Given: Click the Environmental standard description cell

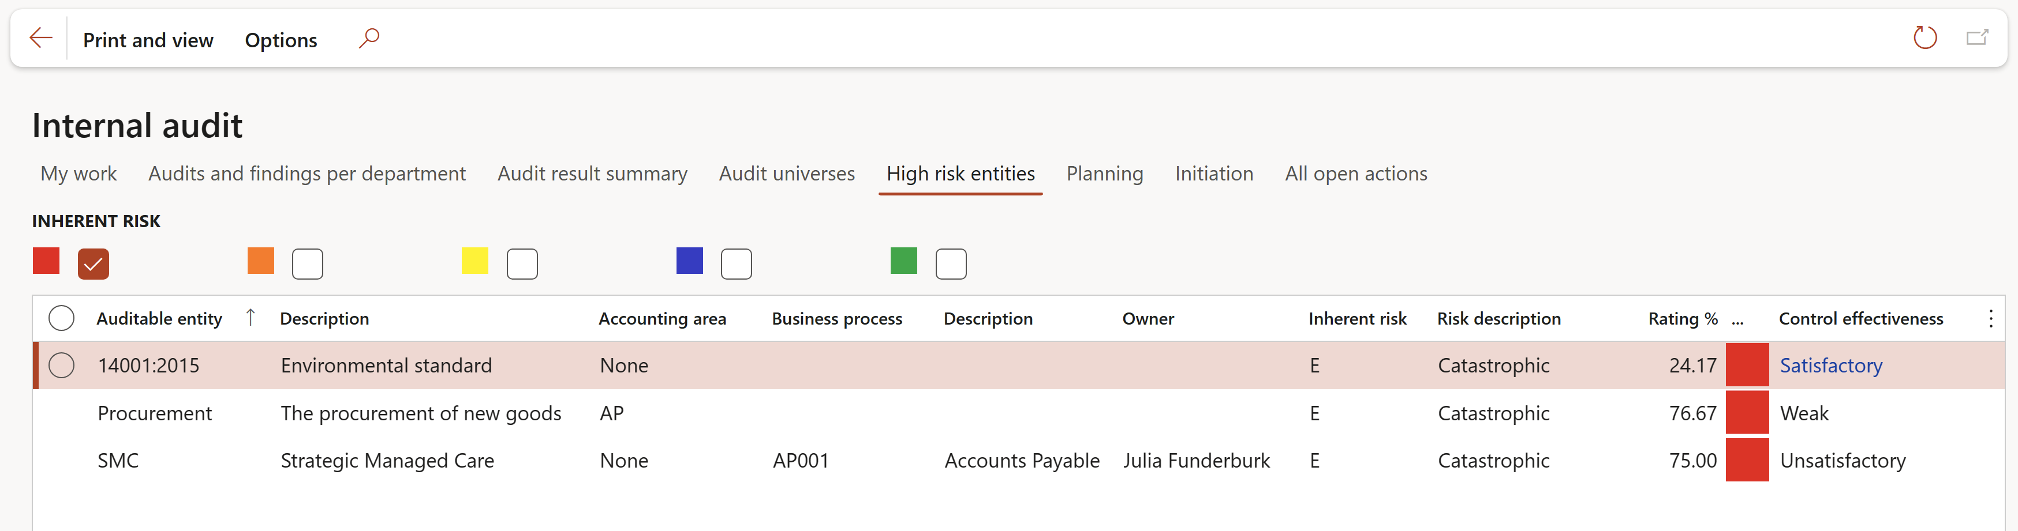Looking at the screenshot, I should 386,365.
